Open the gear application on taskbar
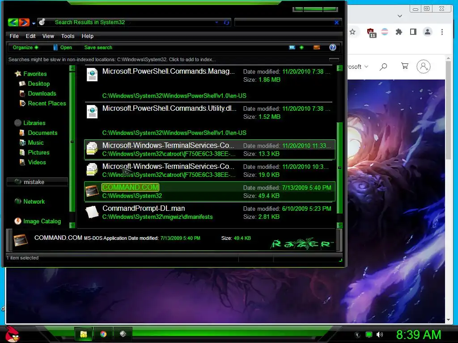 tap(123, 334)
